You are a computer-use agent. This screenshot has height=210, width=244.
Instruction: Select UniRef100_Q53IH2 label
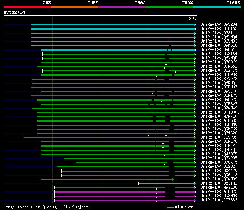pos(219,183)
